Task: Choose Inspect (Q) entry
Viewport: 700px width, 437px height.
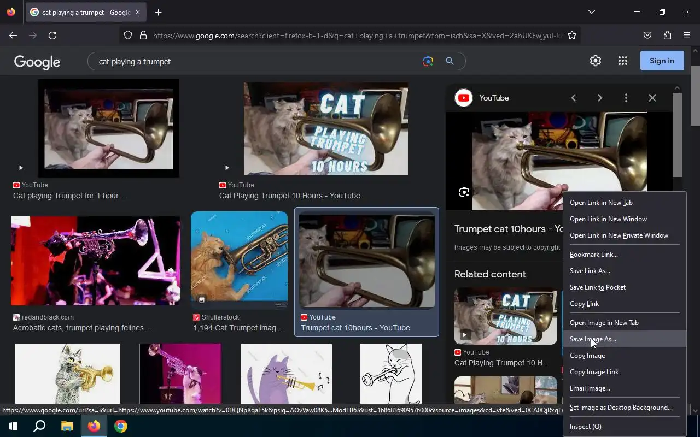Action: (x=625, y=427)
